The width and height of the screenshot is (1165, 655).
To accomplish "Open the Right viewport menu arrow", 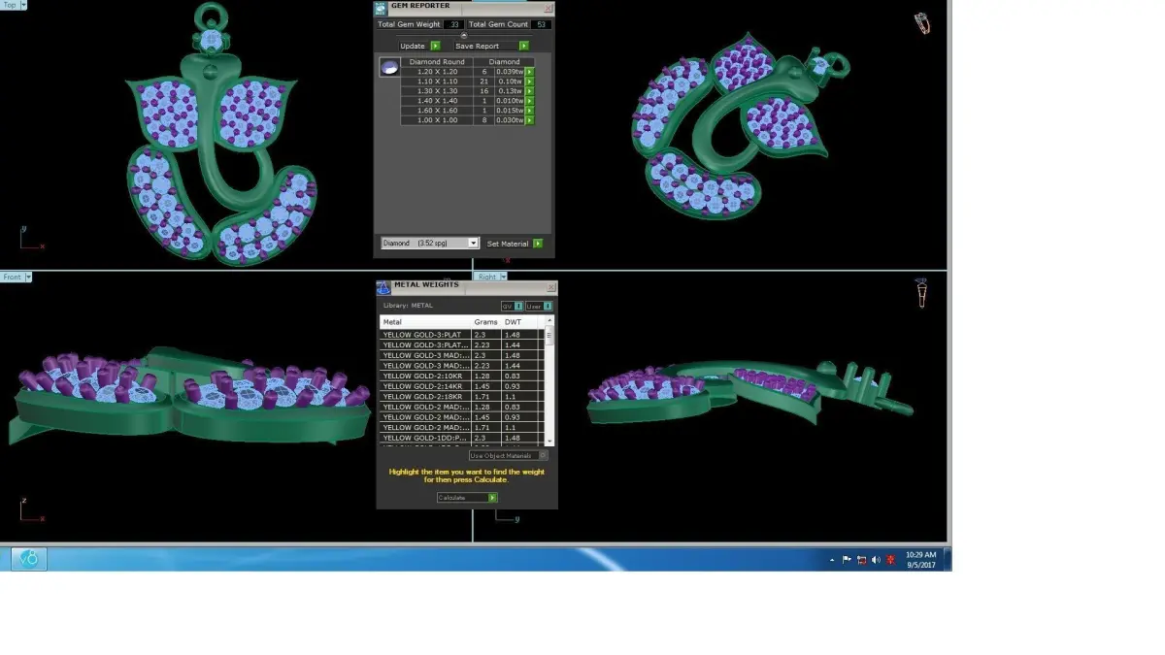I will click(502, 277).
